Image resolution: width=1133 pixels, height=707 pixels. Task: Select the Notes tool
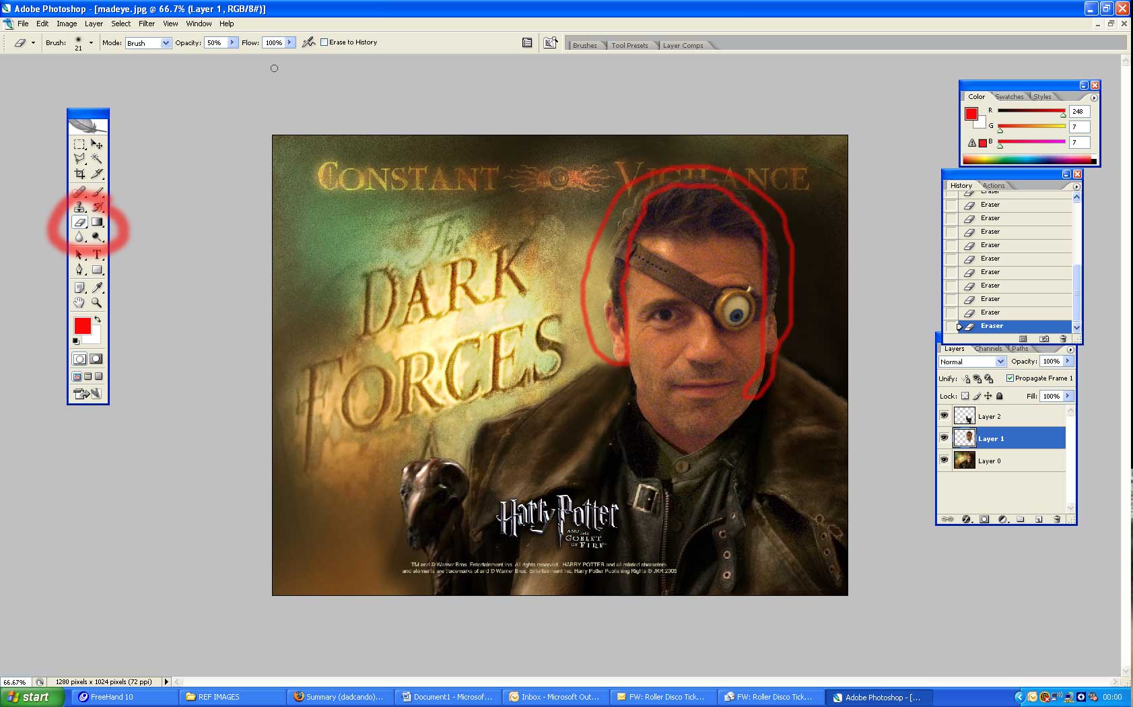point(79,288)
